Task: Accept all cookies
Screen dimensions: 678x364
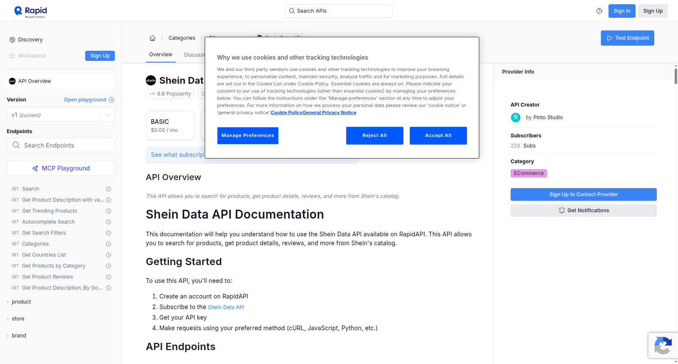Action: pos(438,136)
